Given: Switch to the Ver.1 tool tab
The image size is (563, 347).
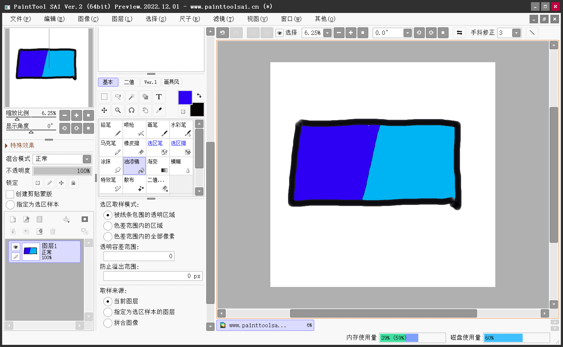Looking at the screenshot, I should (150, 82).
